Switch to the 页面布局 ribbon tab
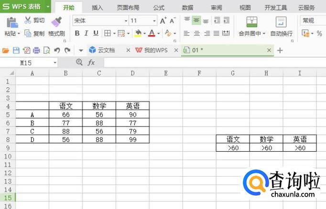This screenshot has height=209, width=326. coord(128,8)
